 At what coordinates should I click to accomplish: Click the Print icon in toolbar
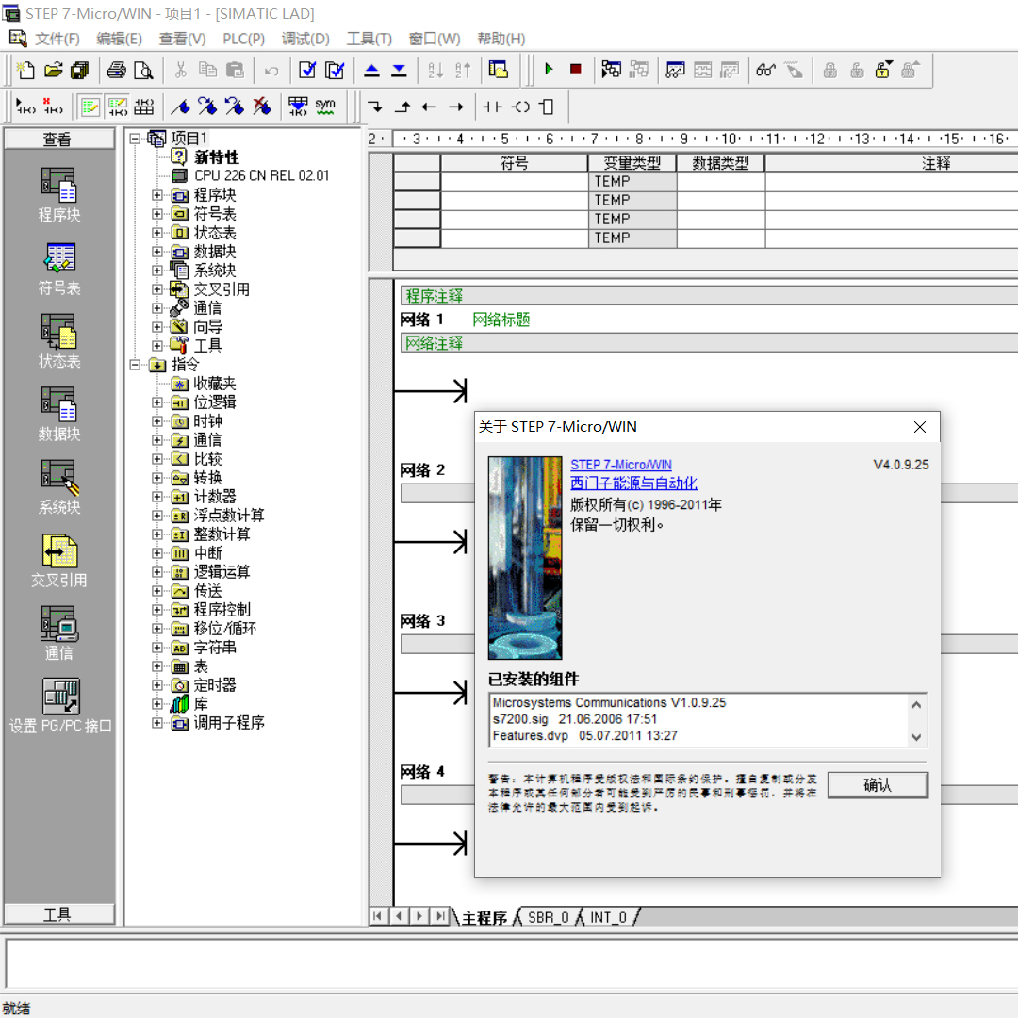point(117,70)
